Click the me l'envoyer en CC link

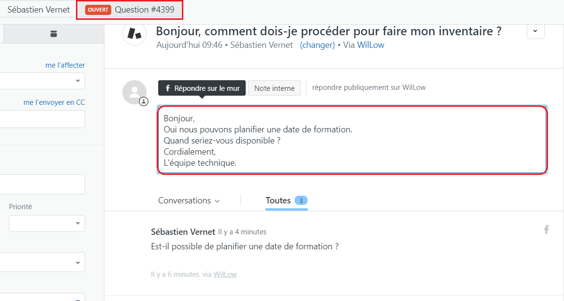click(54, 102)
